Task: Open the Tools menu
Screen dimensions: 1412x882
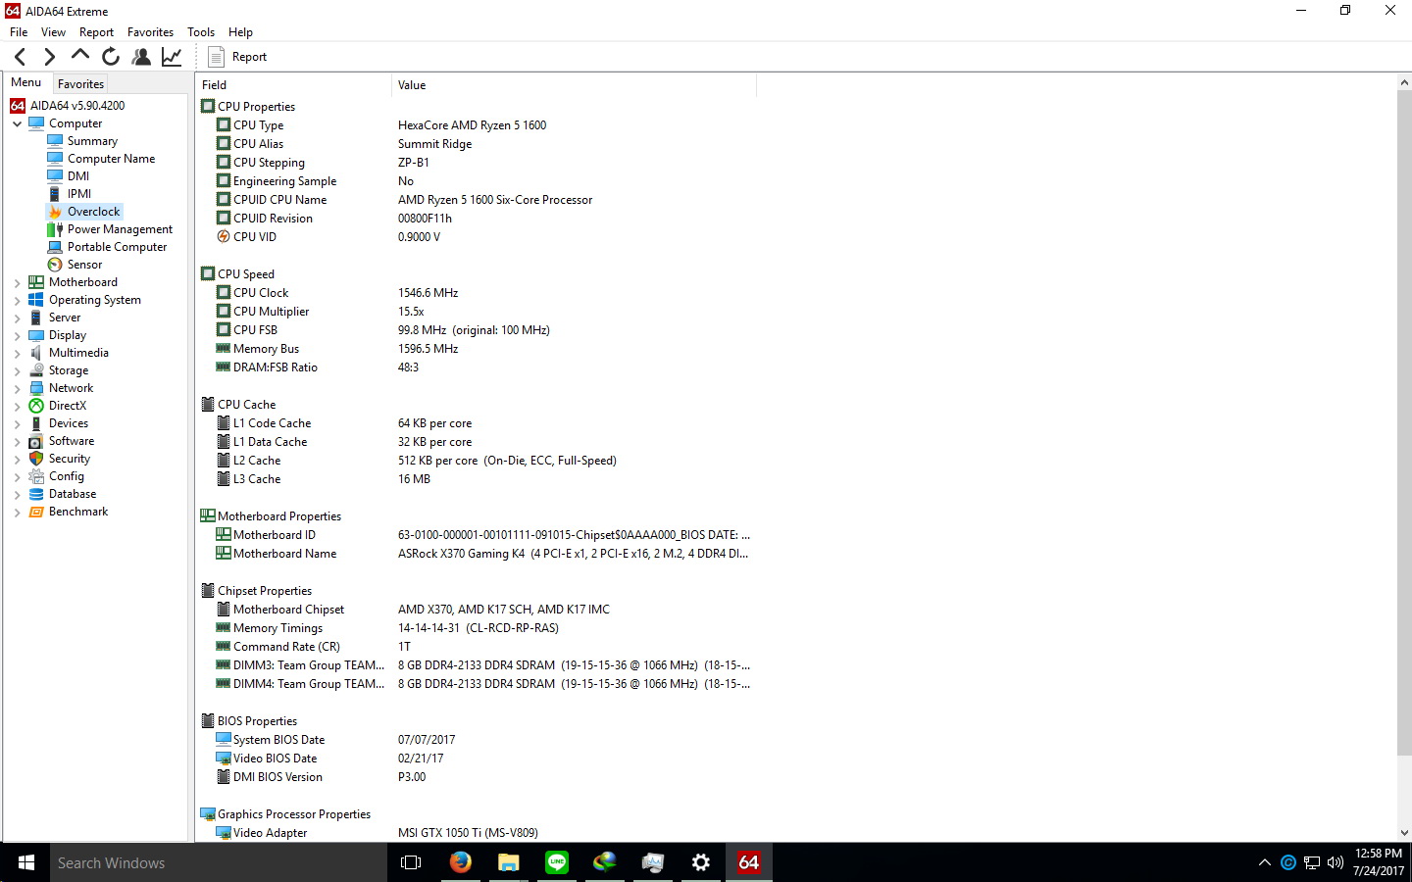Action: click(201, 32)
